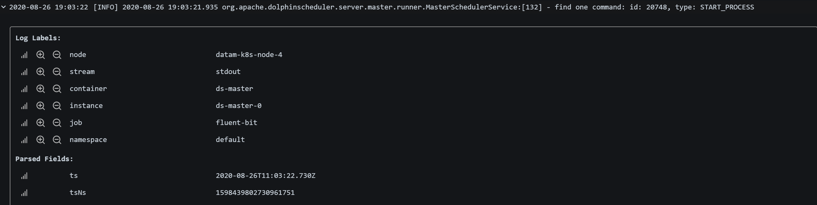Click the namespace label value default
The height and width of the screenshot is (205, 817).
pos(230,140)
